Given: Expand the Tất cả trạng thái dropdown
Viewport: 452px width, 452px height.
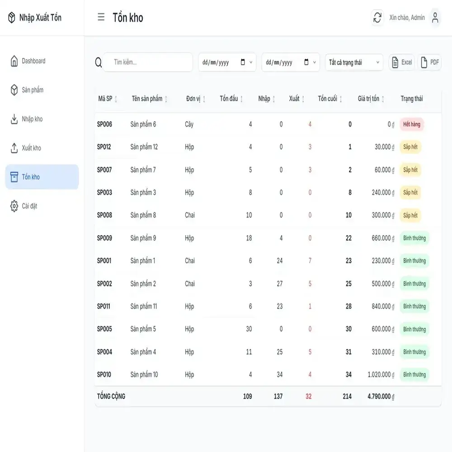Looking at the screenshot, I should pyautogui.click(x=354, y=62).
